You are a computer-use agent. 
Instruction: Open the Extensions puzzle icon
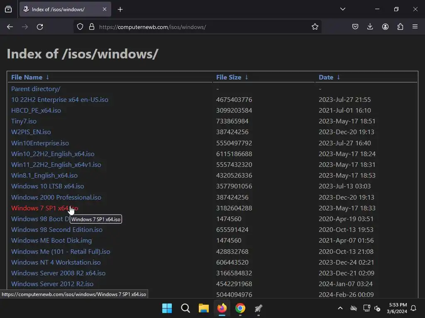400,26
